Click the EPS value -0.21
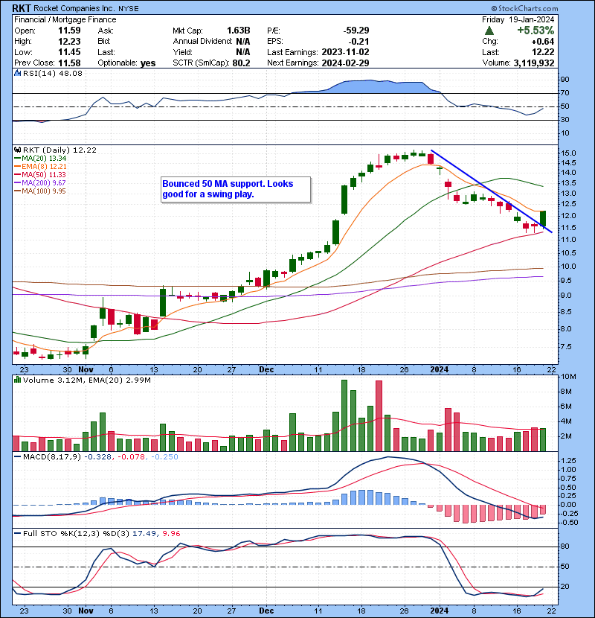This screenshot has height=618, width=595. pos(358,42)
